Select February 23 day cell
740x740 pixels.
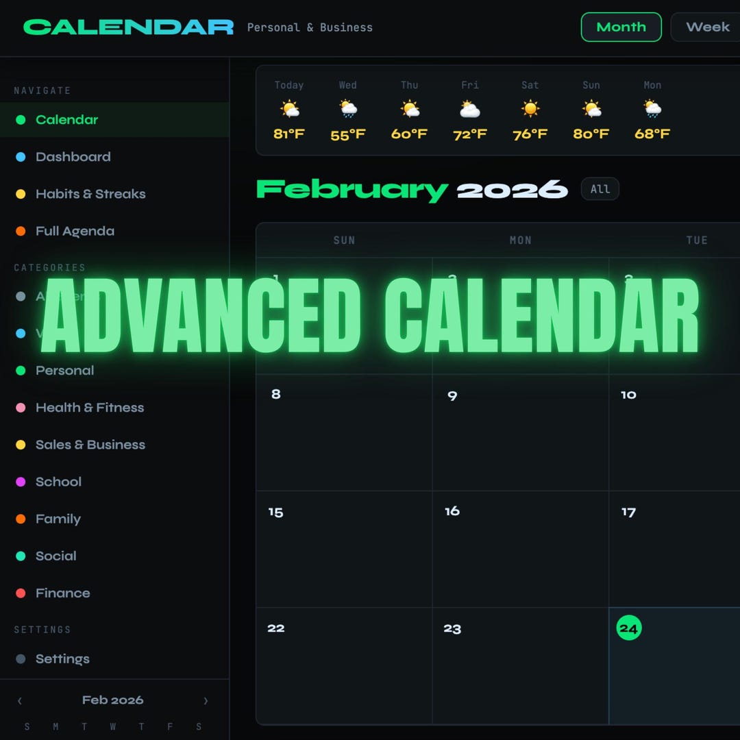pos(521,665)
